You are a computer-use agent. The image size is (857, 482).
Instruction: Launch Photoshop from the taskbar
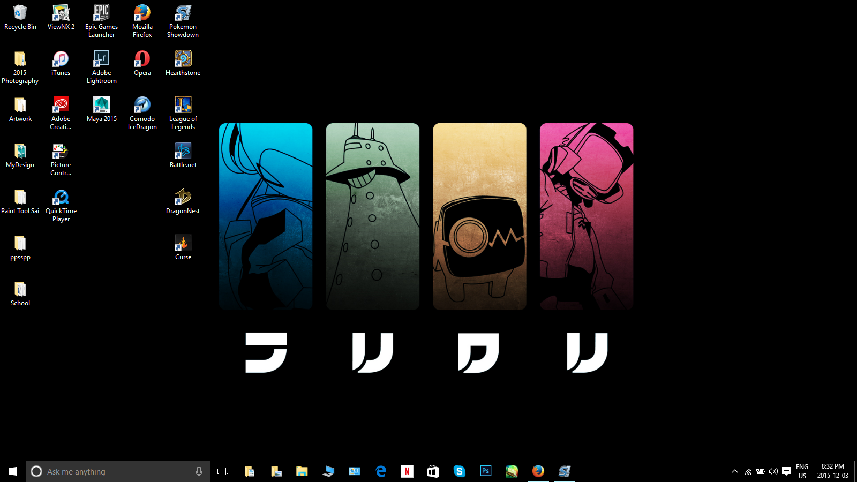click(x=485, y=471)
